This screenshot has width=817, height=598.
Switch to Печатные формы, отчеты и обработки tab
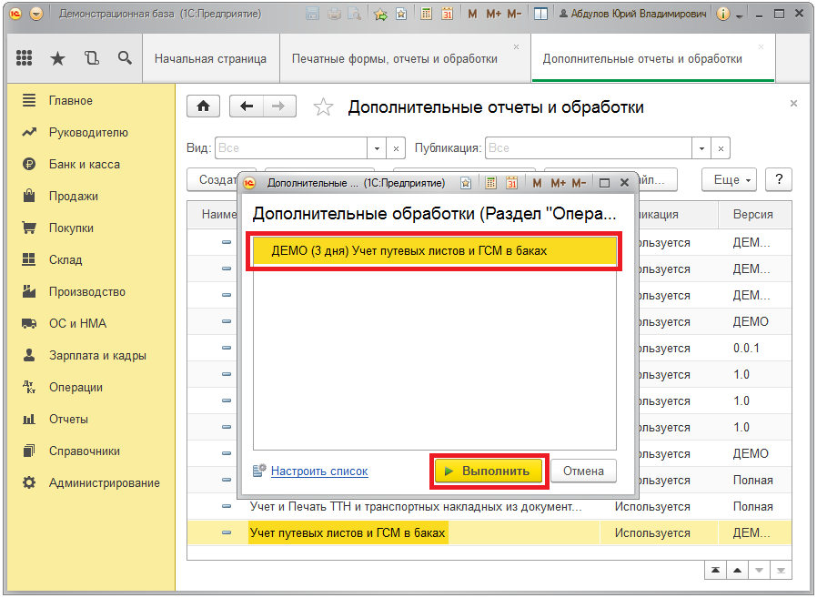(395, 58)
